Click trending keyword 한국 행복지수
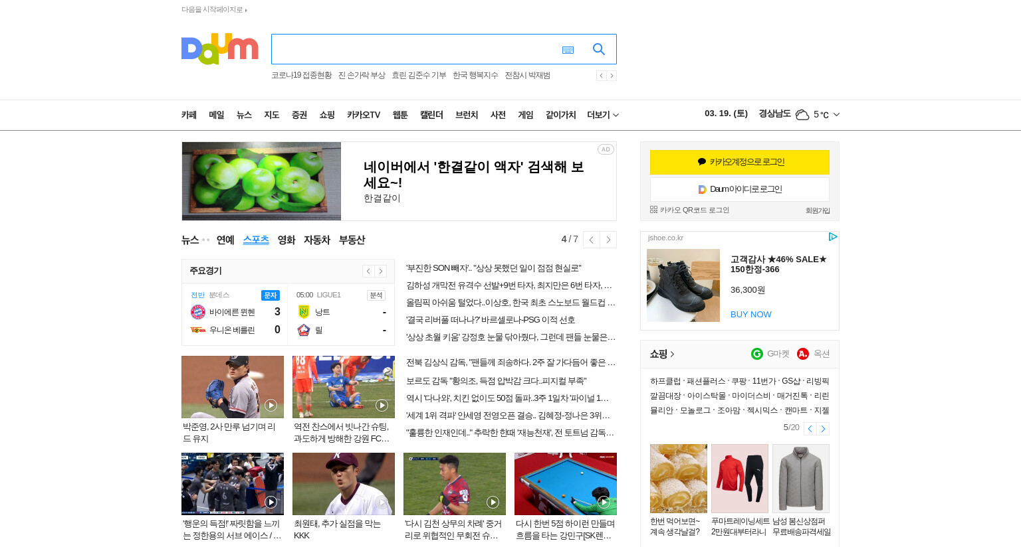 475,76
